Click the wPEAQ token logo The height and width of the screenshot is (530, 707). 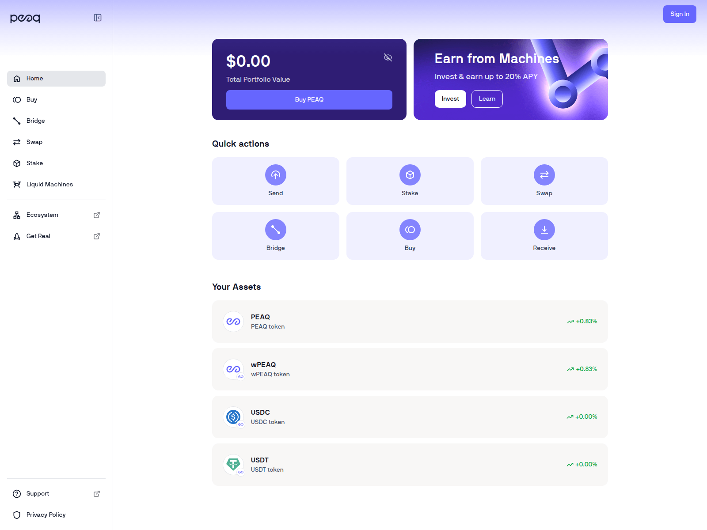(233, 369)
